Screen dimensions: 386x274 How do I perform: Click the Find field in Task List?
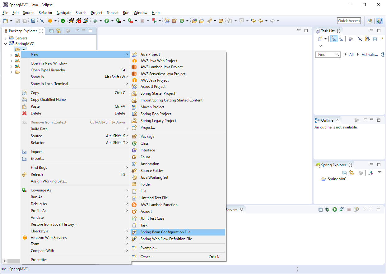coord(328,55)
